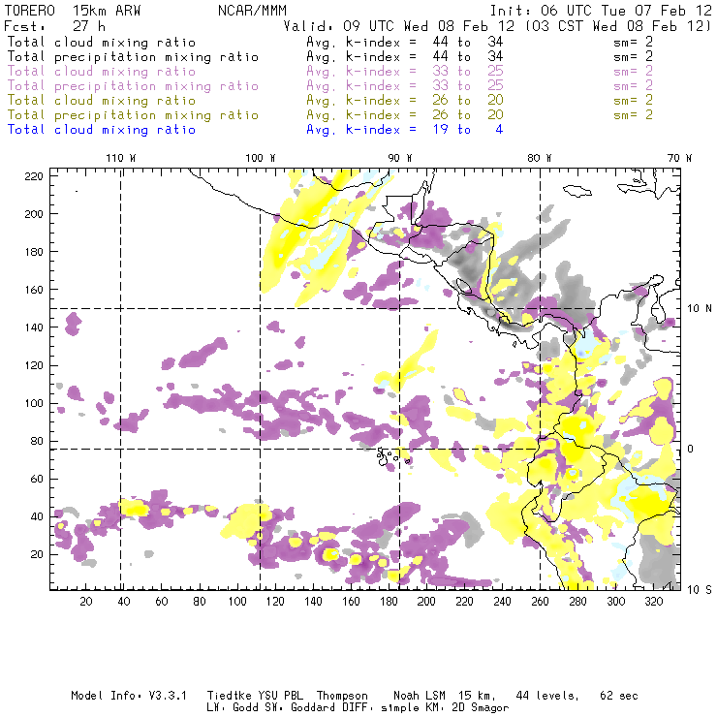Select "sm= 2" on the olive cloud row
The width and height of the screenshot is (717, 717).
click(x=633, y=100)
